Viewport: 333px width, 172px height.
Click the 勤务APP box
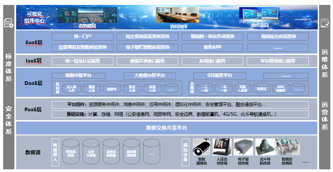coord(212,47)
